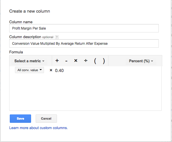The image size is (172, 142).
Task: Click the empty formula editing area
Action: coord(85,92)
